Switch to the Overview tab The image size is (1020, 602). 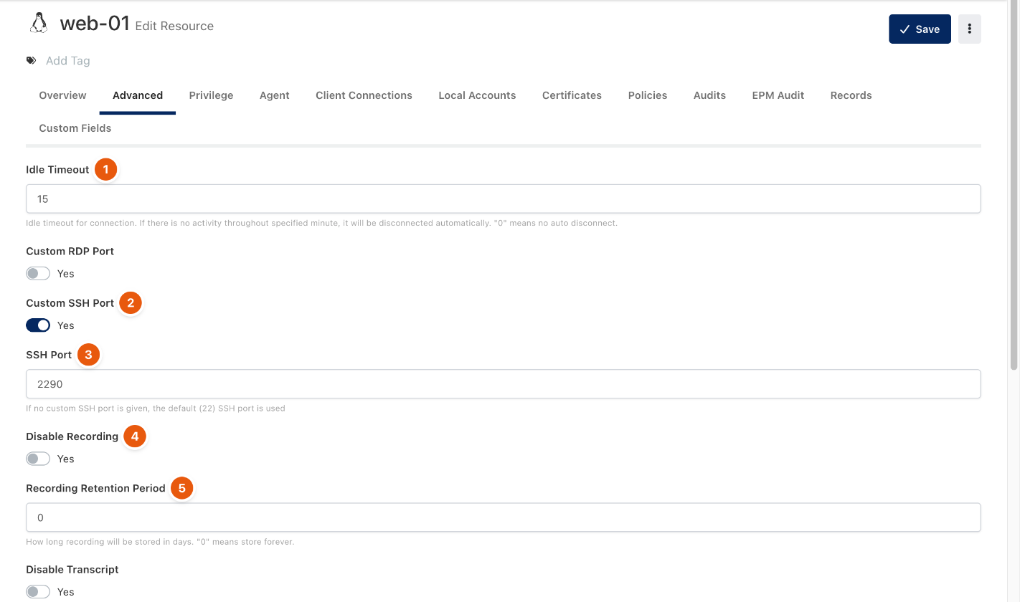tap(62, 95)
